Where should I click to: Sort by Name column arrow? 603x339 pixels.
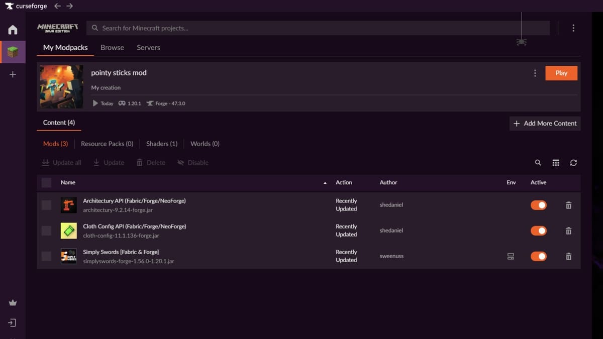coord(325,183)
